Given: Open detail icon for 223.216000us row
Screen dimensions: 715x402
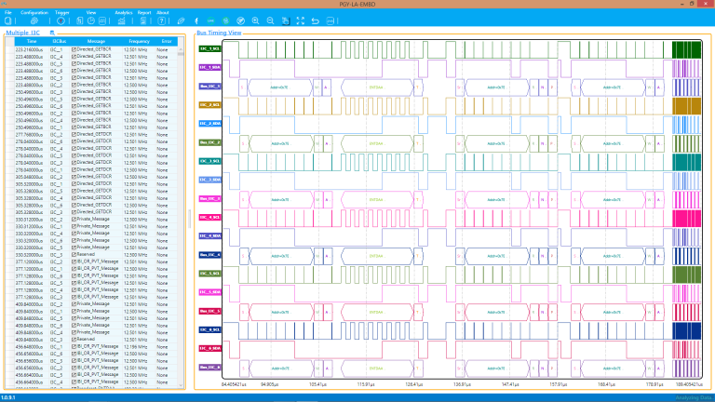Looking at the screenshot, I should (74, 49).
